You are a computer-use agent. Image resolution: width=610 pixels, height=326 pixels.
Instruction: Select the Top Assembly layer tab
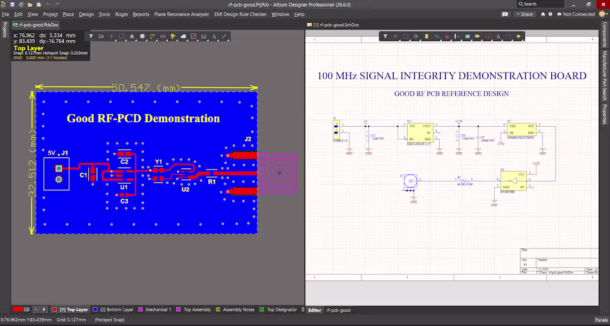pyautogui.click(x=194, y=310)
